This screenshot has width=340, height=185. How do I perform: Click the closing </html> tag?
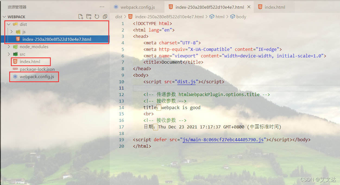pyautogui.click(x=142, y=146)
